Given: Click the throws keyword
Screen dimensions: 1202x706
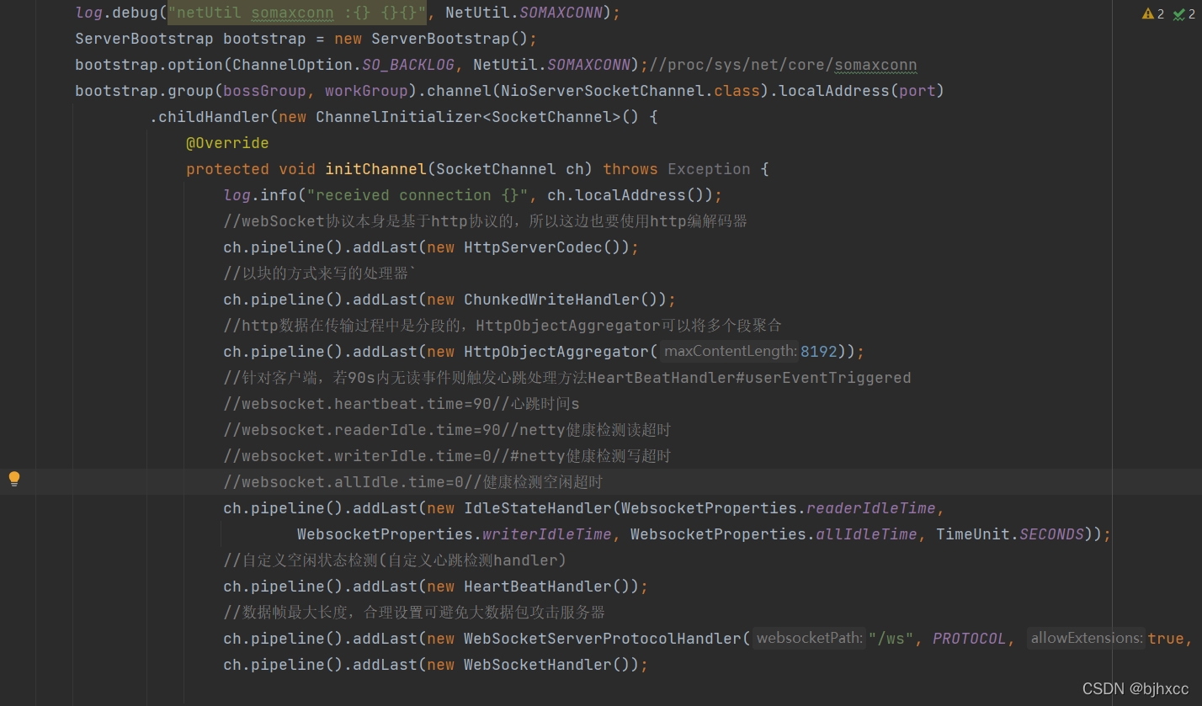Looking at the screenshot, I should [630, 169].
